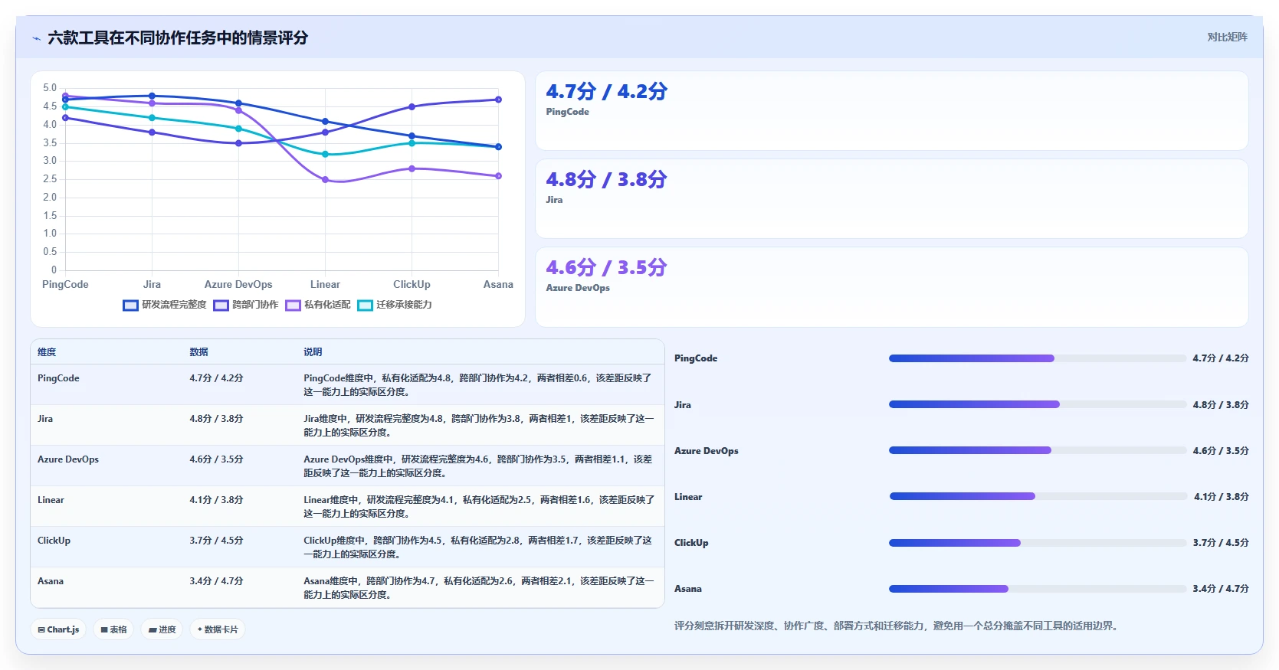The width and height of the screenshot is (1279, 670).
Task: Click the 对比矩阵 label in header
Action: coord(1227,37)
